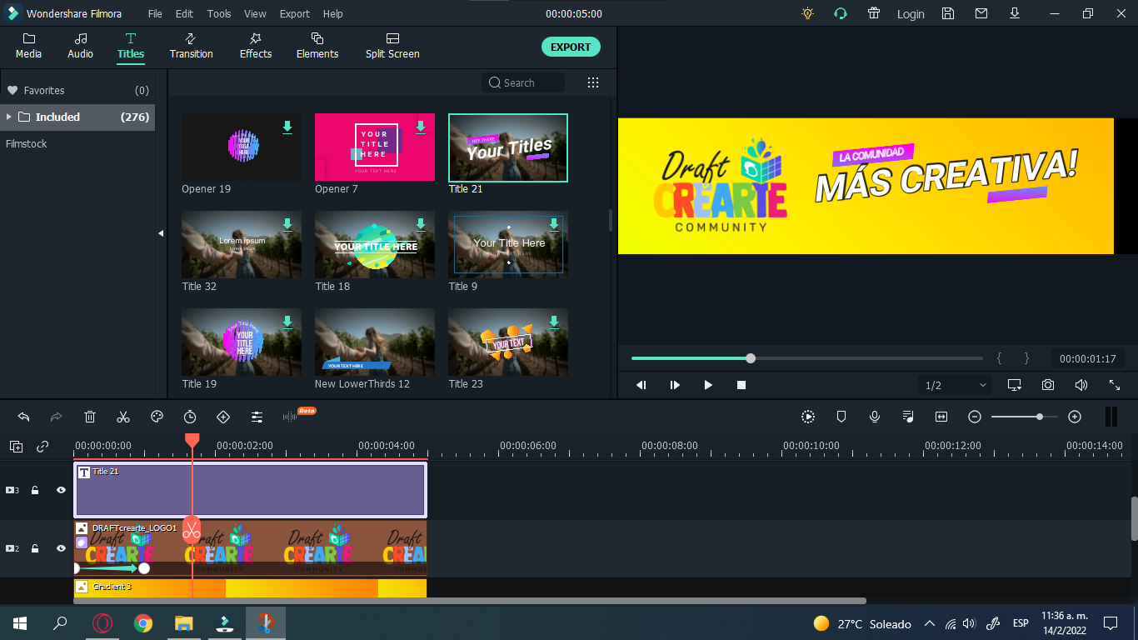Click the audio beta waveform icon
The image size is (1138, 640).
[290, 417]
